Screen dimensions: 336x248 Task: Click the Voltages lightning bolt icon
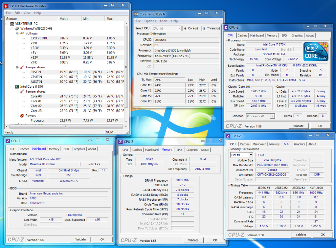[x=22, y=34]
